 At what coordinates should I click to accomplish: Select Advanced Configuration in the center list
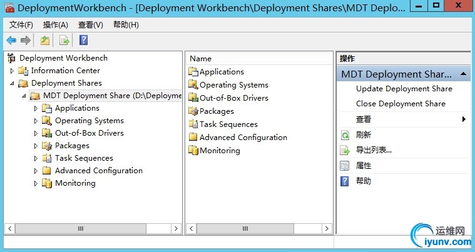[243, 138]
